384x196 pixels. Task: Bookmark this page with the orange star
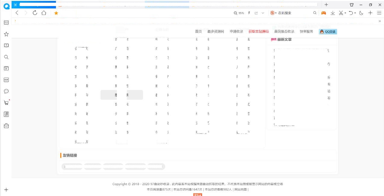[56, 13]
